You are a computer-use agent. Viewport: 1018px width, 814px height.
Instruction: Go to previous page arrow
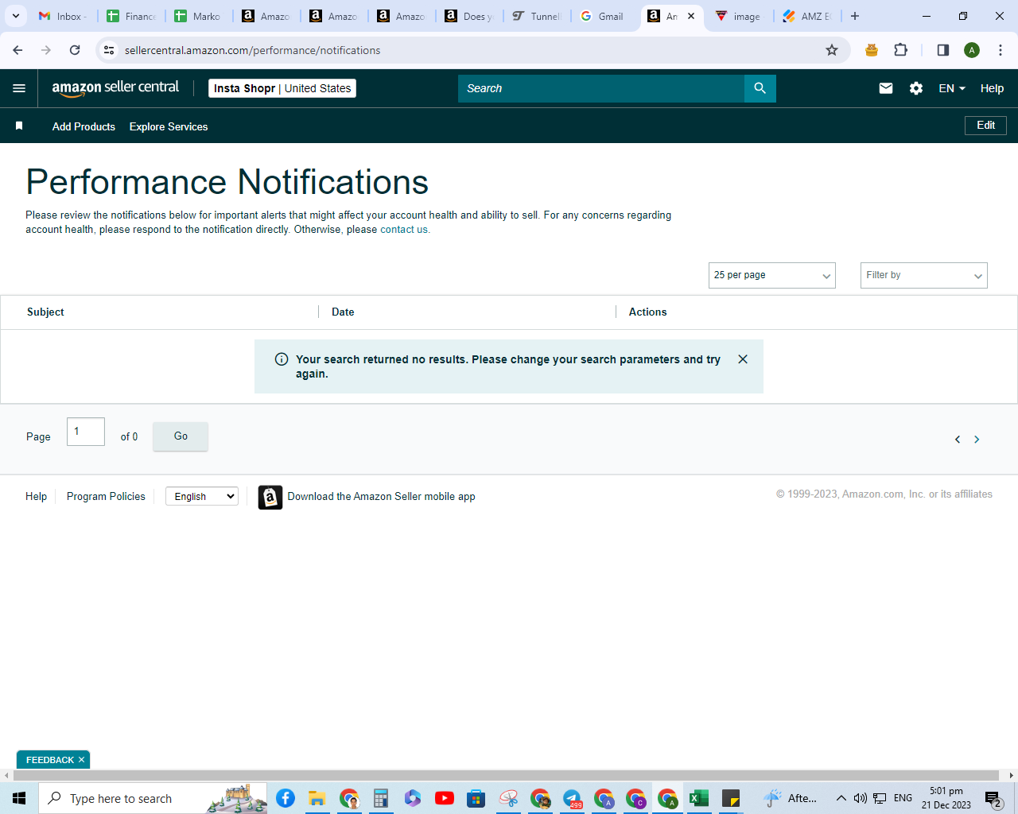pos(958,440)
